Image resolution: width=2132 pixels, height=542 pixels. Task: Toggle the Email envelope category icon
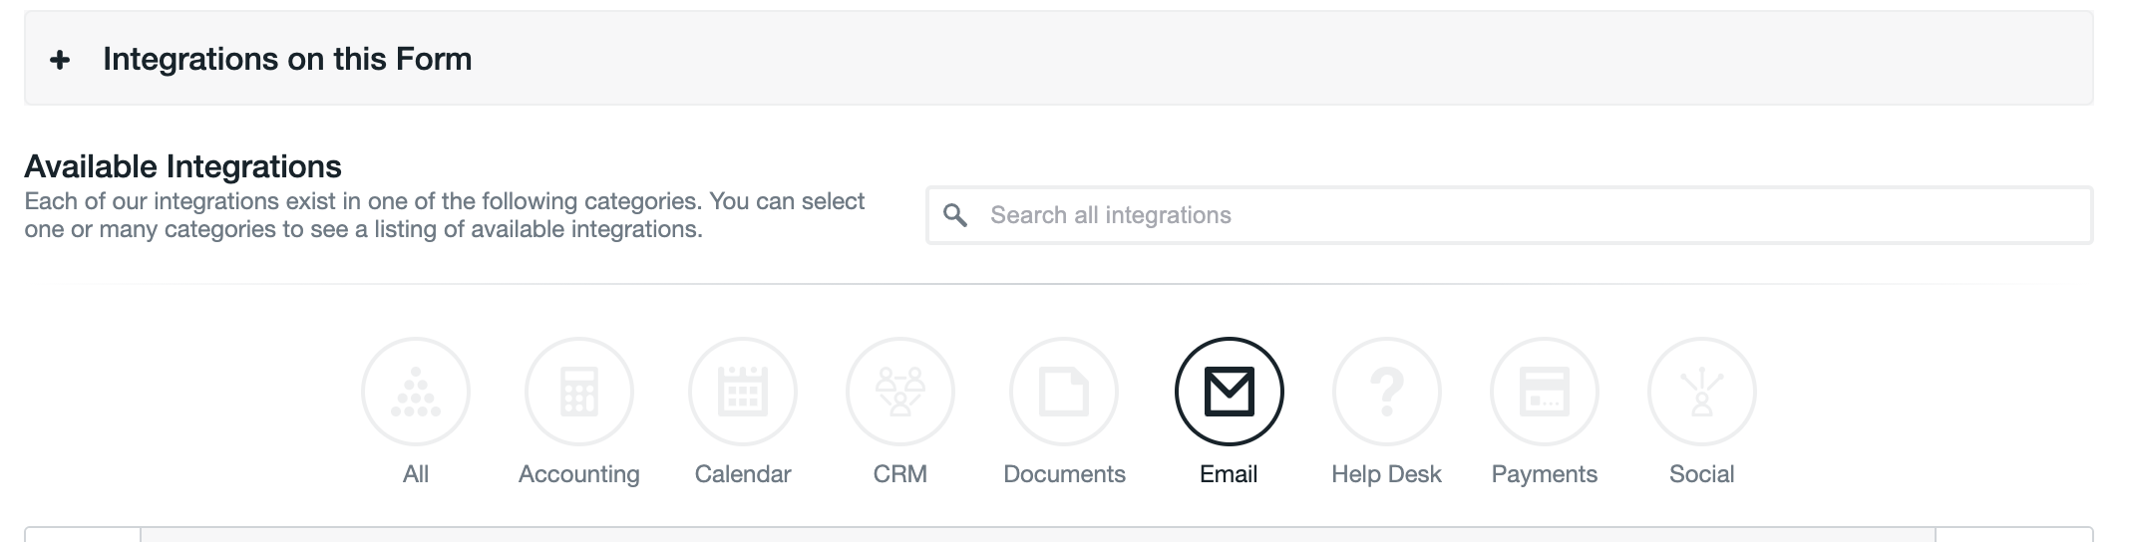pos(1230,392)
